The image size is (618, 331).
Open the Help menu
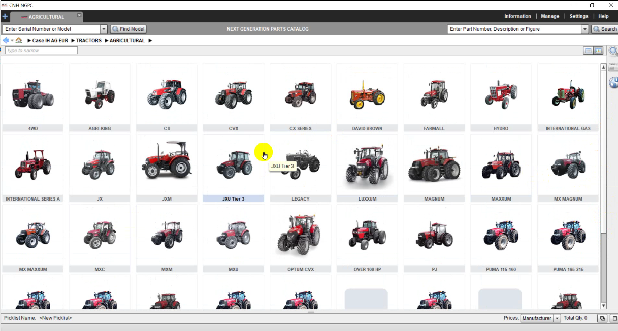point(603,16)
